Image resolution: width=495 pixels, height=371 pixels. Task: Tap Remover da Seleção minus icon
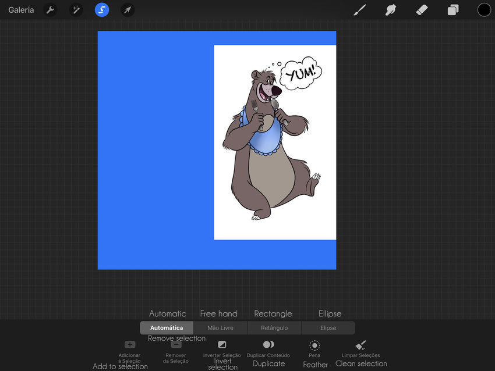click(x=176, y=344)
